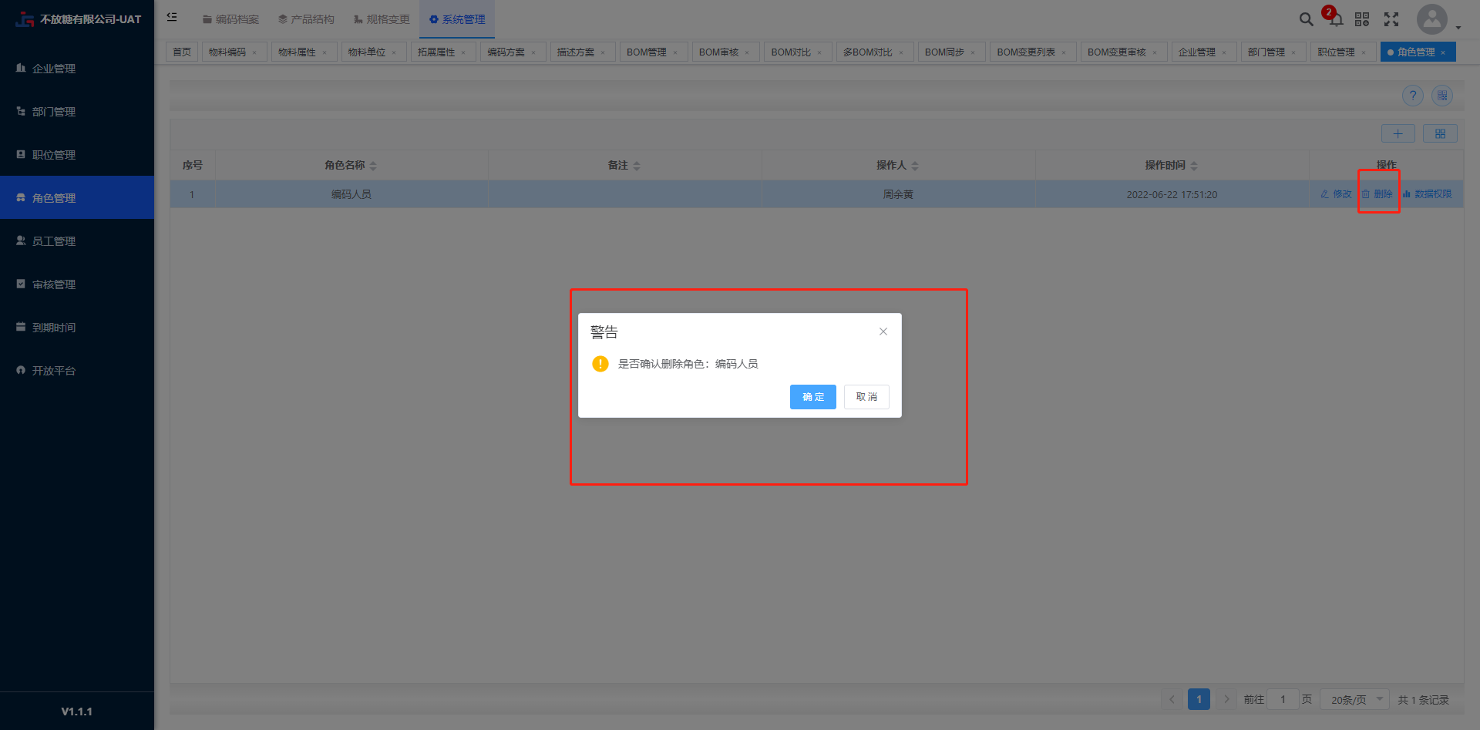Screen dimensions: 1480x730
Task: Confirm deletion with the 确定 button
Action: click(x=812, y=397)
